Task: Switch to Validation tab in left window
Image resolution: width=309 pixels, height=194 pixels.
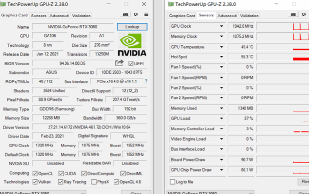Action: tap(81, 16)
